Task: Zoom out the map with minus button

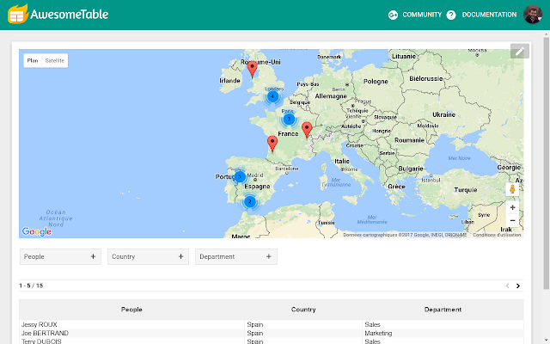Action: (x=512, y=220)
